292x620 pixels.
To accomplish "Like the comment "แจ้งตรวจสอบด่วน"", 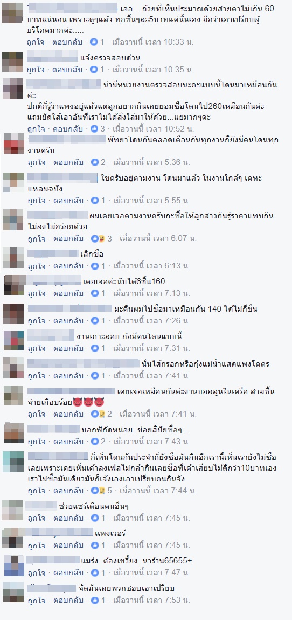I will (x=36, y=69).
